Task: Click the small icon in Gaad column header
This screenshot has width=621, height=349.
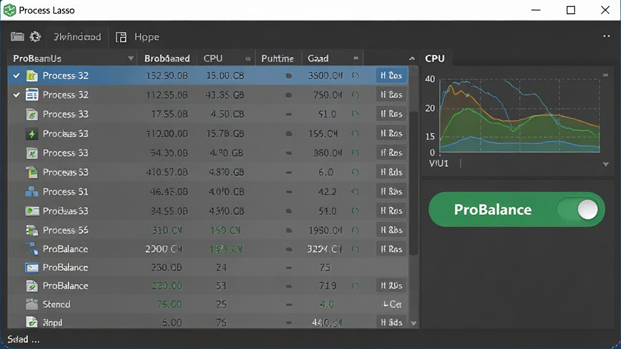Action: click(355, 58)
